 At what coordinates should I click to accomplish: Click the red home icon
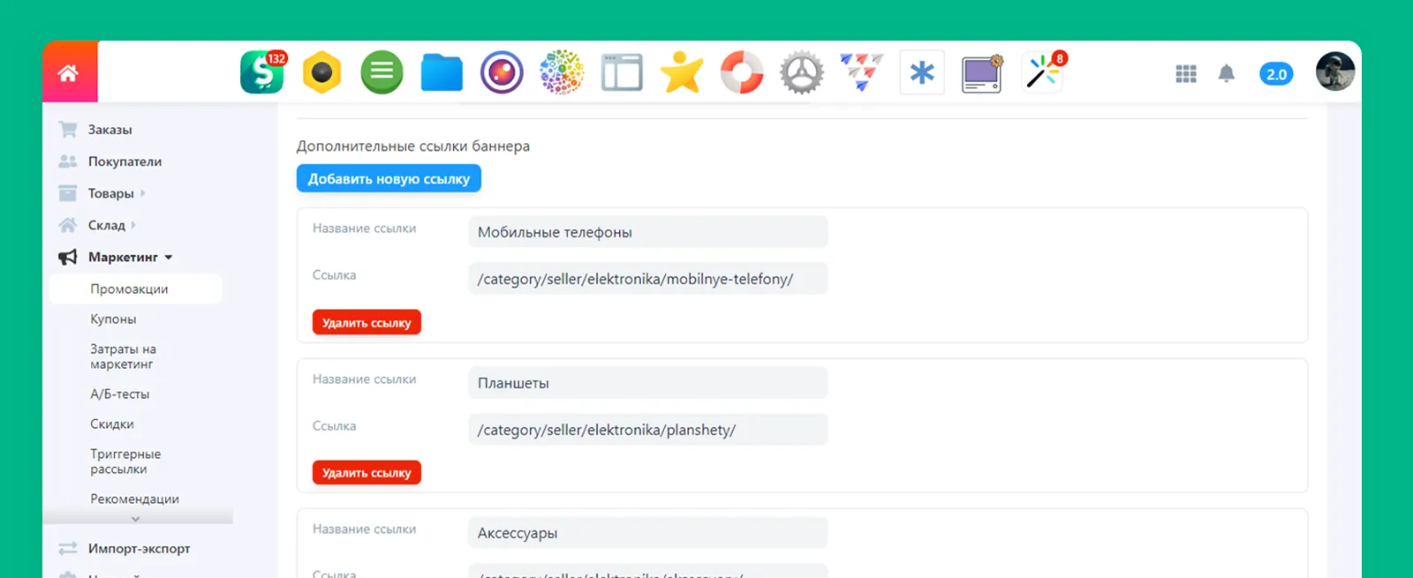pos(69,72)
